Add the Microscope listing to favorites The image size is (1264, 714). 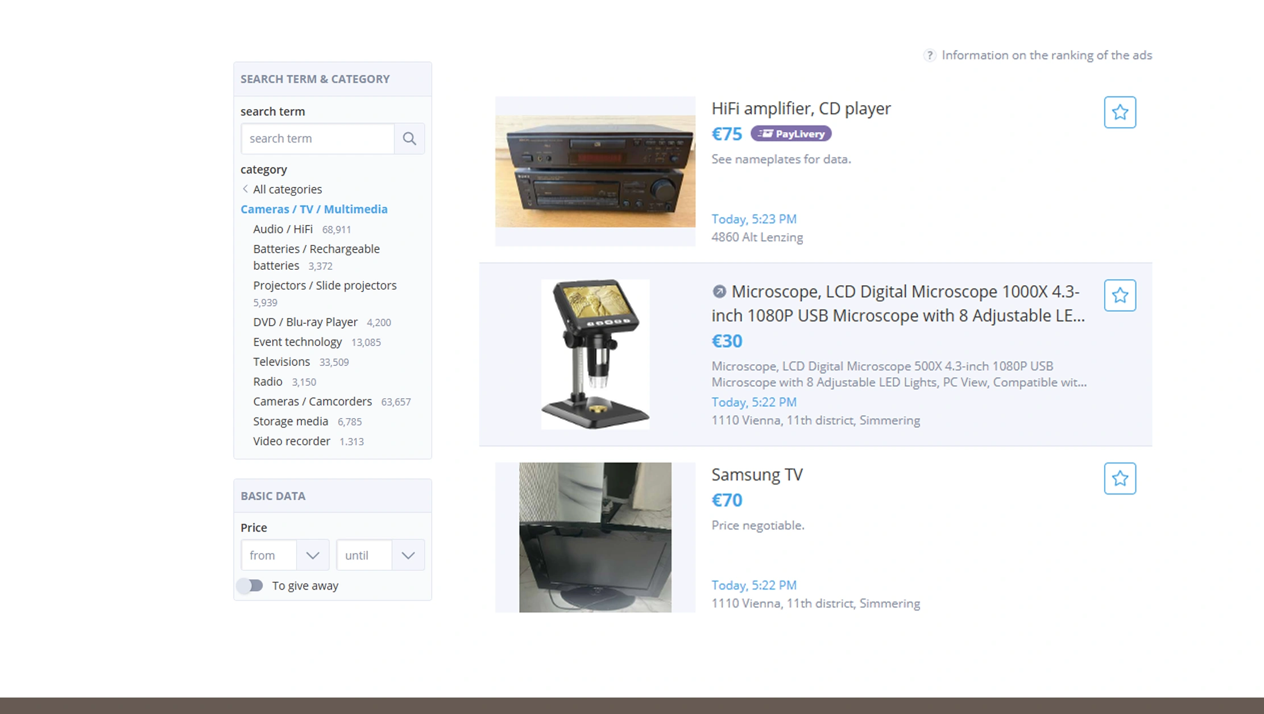(x=1120, y=295)
